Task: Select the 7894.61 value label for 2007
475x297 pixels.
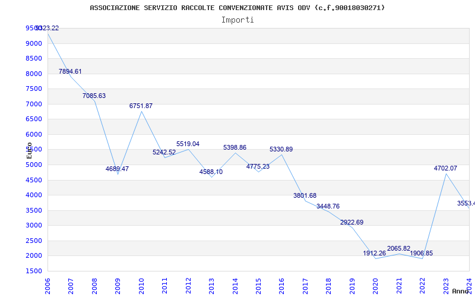Action: [x=70, y=71]
